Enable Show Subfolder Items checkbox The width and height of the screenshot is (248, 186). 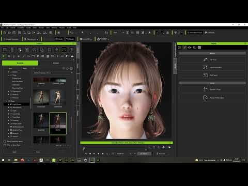coord(5,142)
